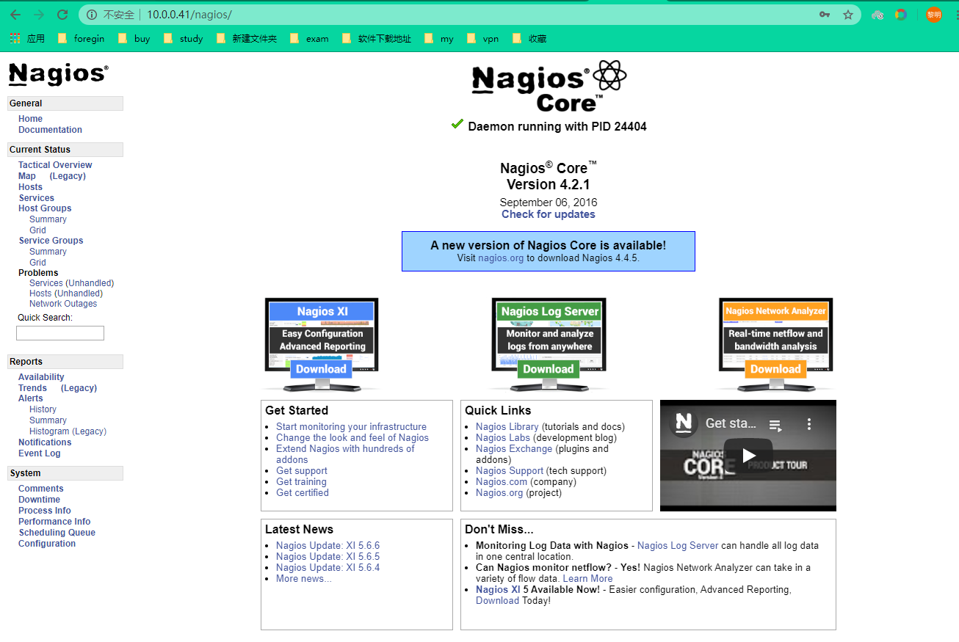Click the Nagios logo in sidebar

[x=58, y=74]
